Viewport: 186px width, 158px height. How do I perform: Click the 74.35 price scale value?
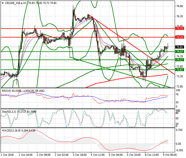[180, 56]
